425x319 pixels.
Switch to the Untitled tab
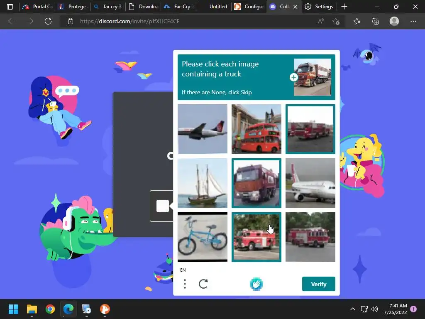[214, 7]
